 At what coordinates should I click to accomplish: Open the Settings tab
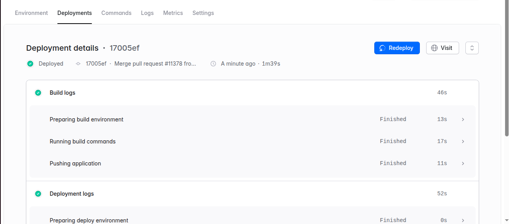203,13
